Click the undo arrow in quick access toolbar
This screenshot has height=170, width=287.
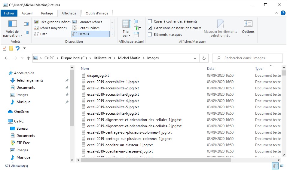(17, 48)
